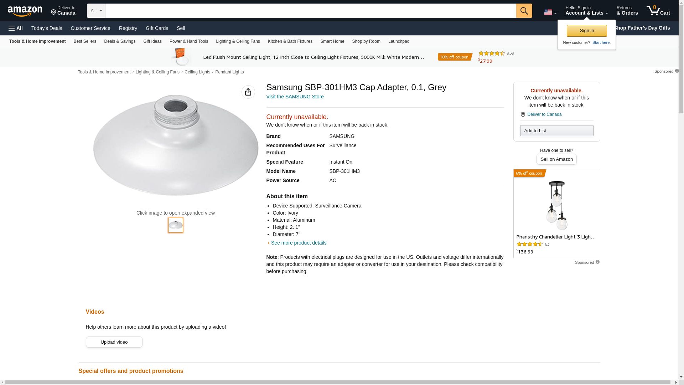Open Today's Deals in the nav bar

tap(47, 28)
